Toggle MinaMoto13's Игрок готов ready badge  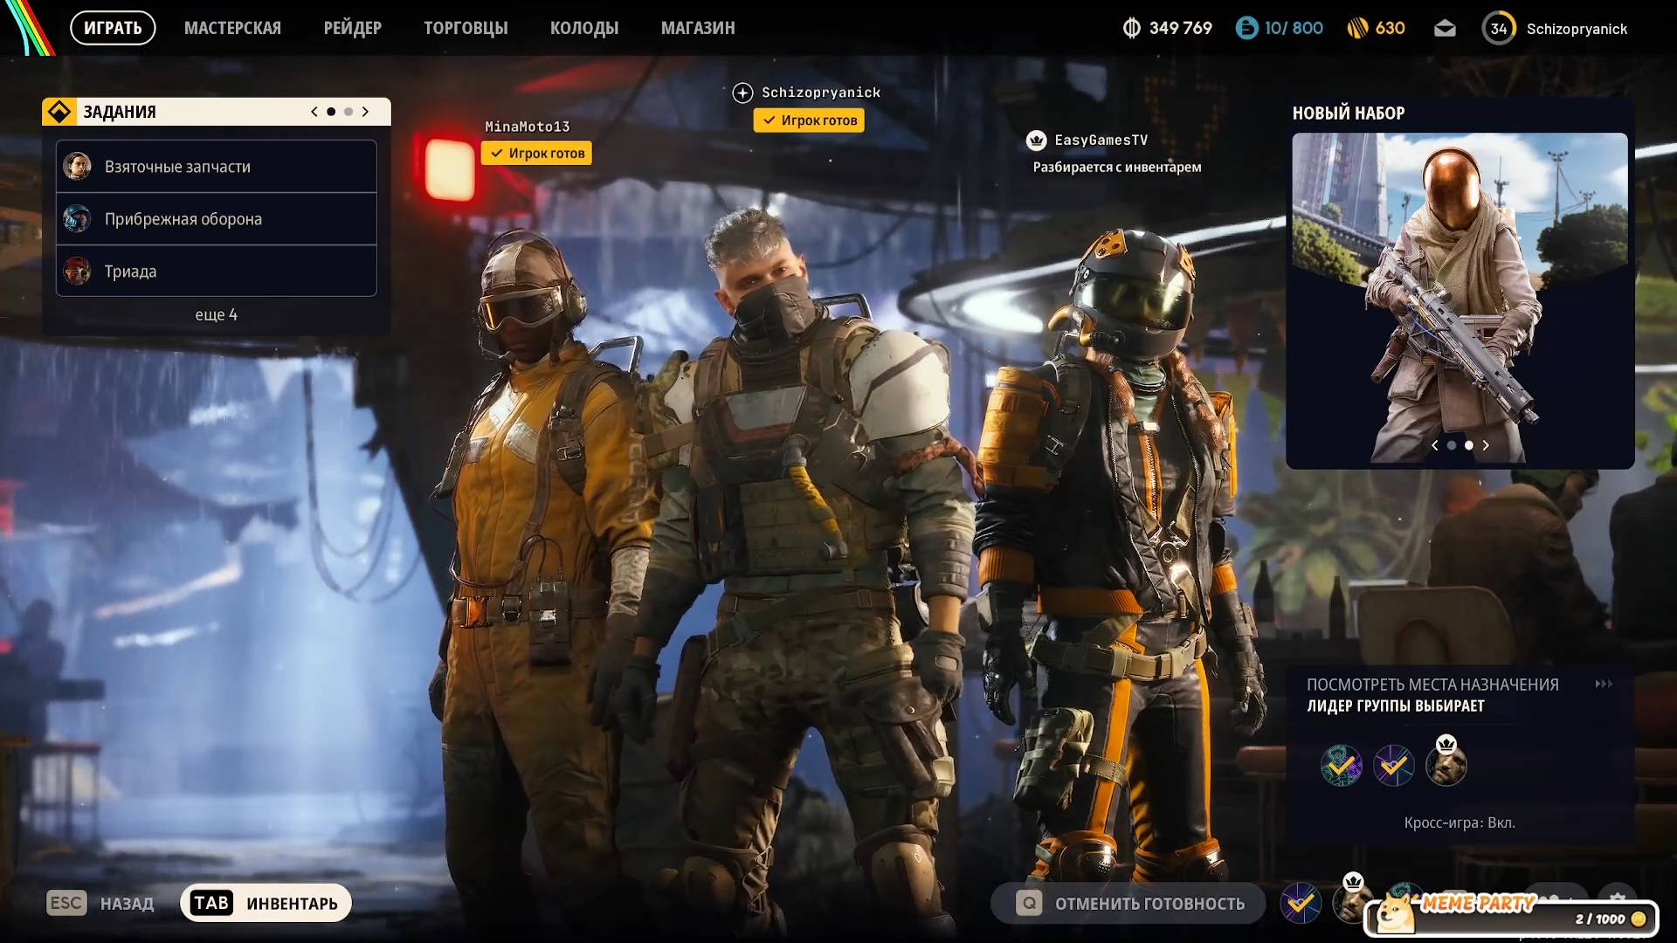(x=536, y=153)
